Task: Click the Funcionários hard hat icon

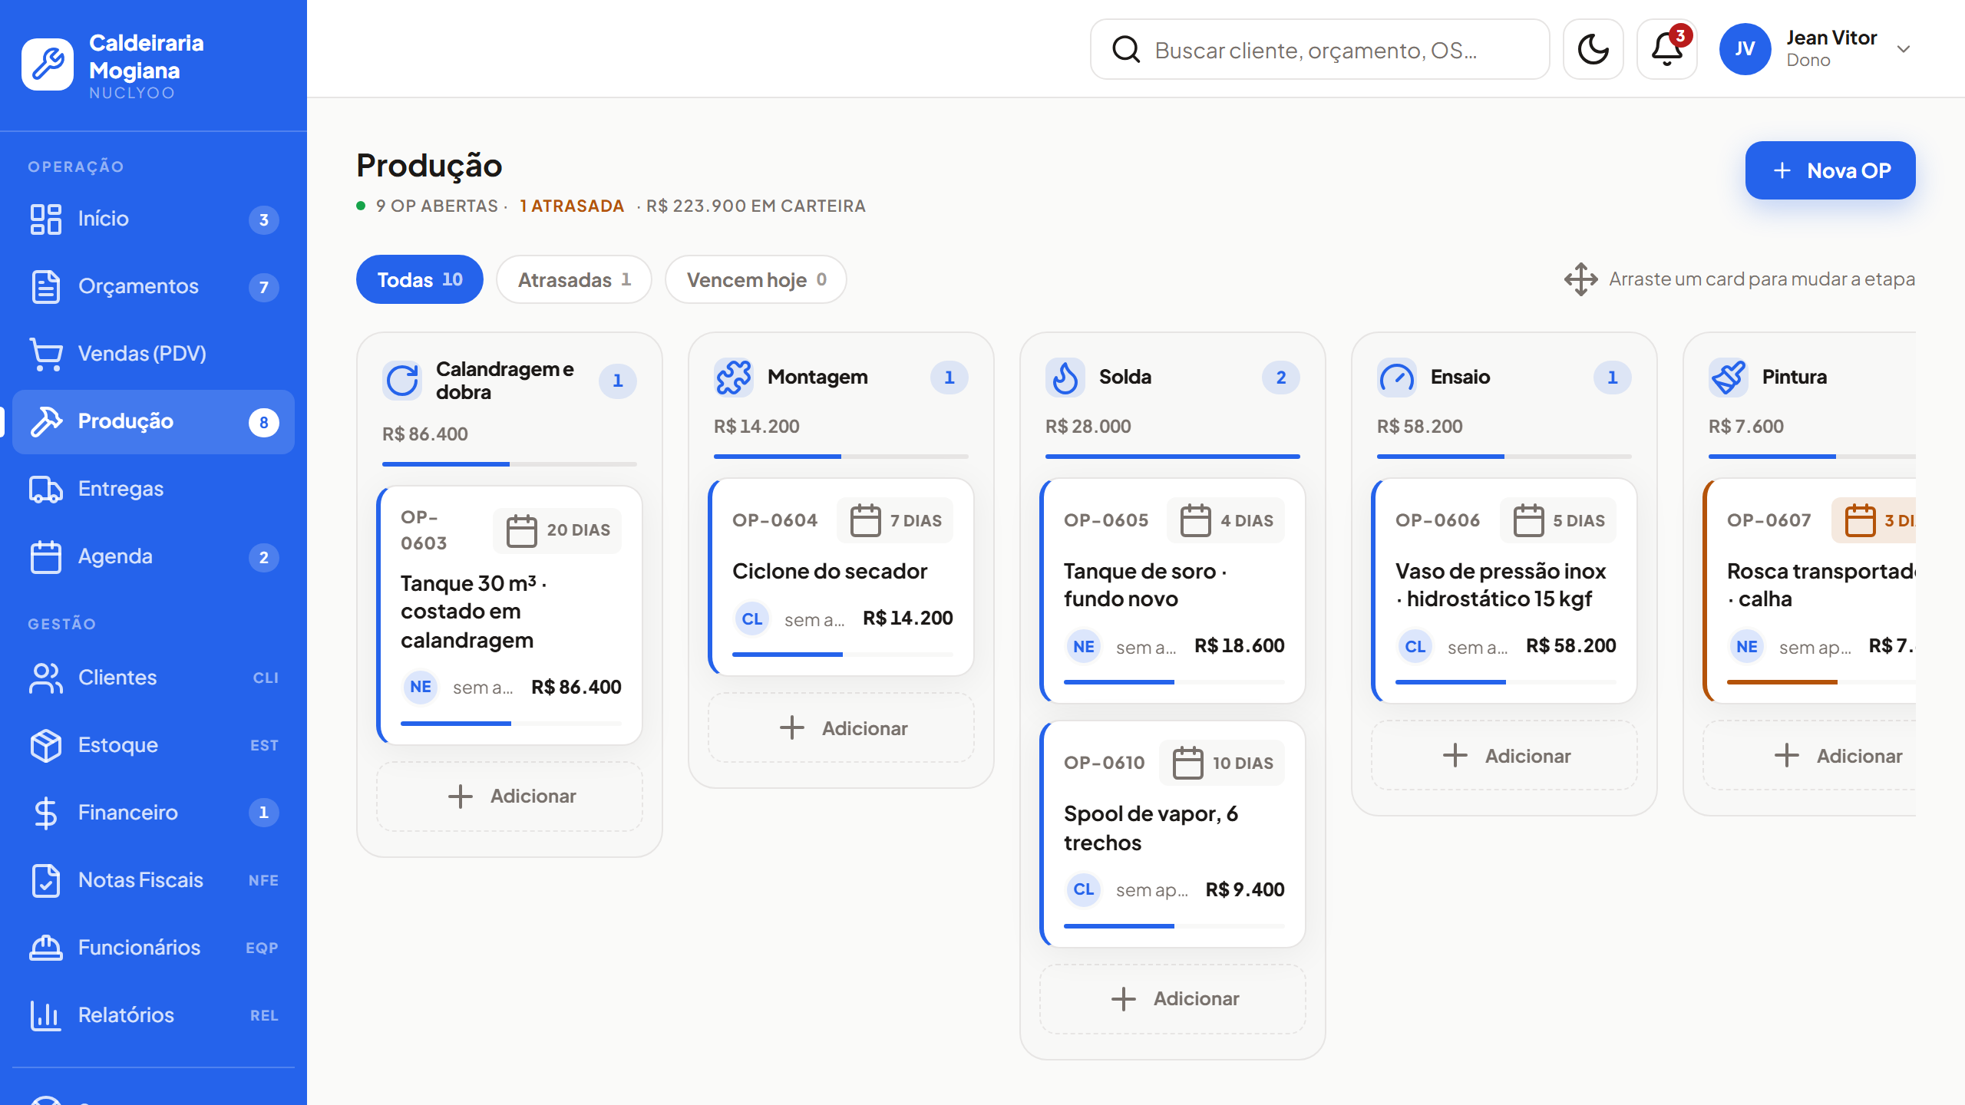Action: (x=46, y=948)
